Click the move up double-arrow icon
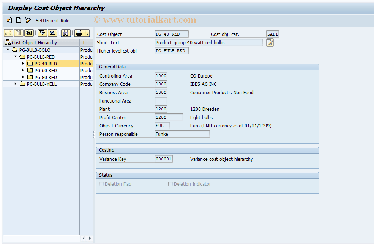The height and width of the screenshot is (244, 374). click(52, 33)
